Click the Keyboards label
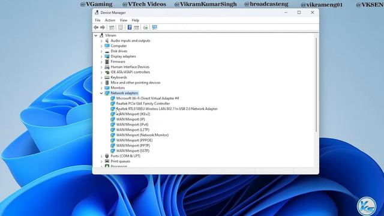384x216 pixels. click(x=119, y=77)
